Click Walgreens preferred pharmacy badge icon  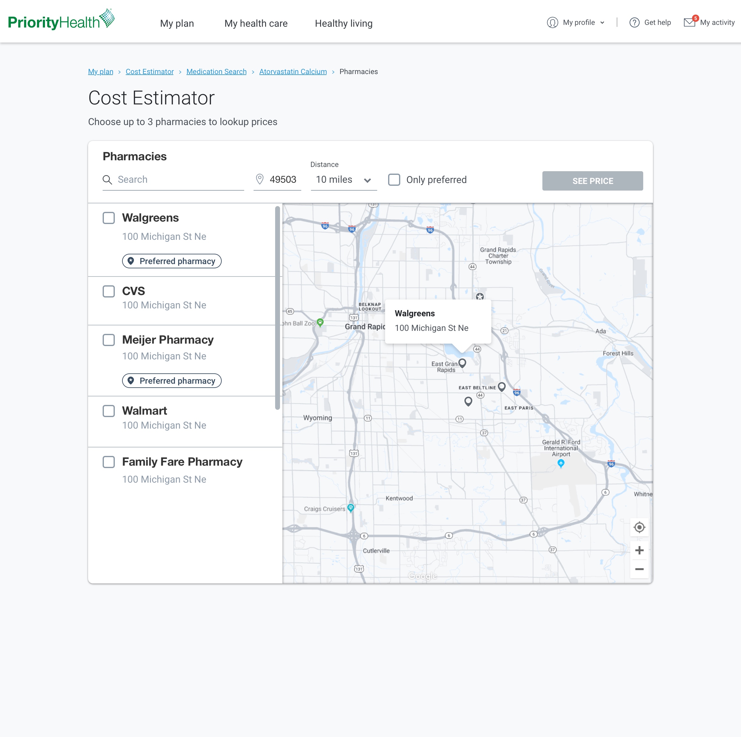tap(131, 261)
